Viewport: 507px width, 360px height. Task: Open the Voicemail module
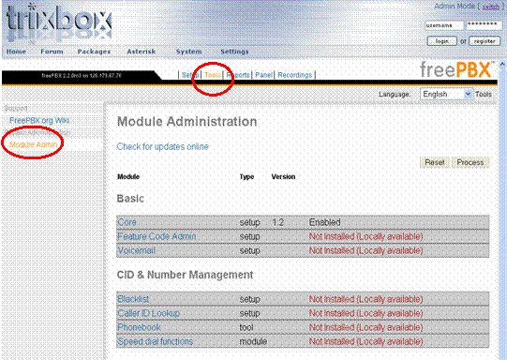point(137,250)
